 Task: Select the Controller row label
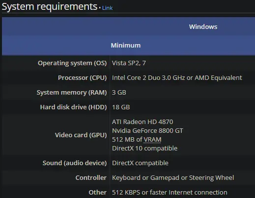pyautogui.click(x=91, y=178)
